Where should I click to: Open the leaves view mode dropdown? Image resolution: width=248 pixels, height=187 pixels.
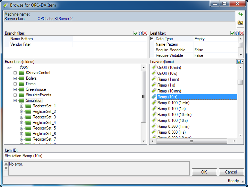[240, 62]
